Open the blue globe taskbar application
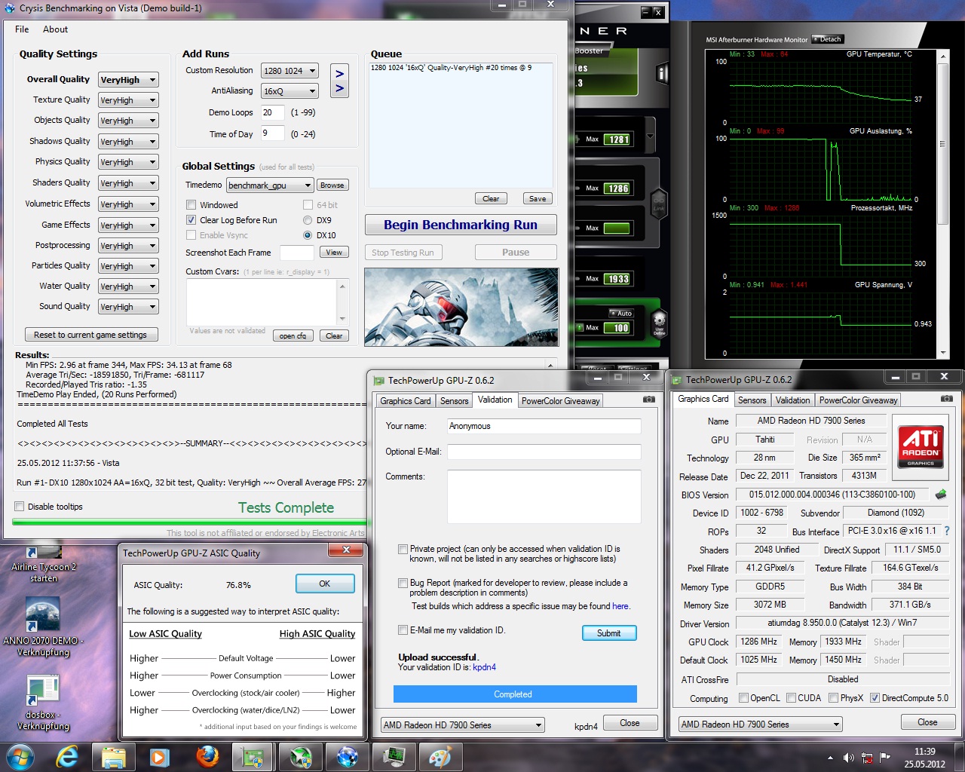Viewport: 965px width, 772px height. 348,756
